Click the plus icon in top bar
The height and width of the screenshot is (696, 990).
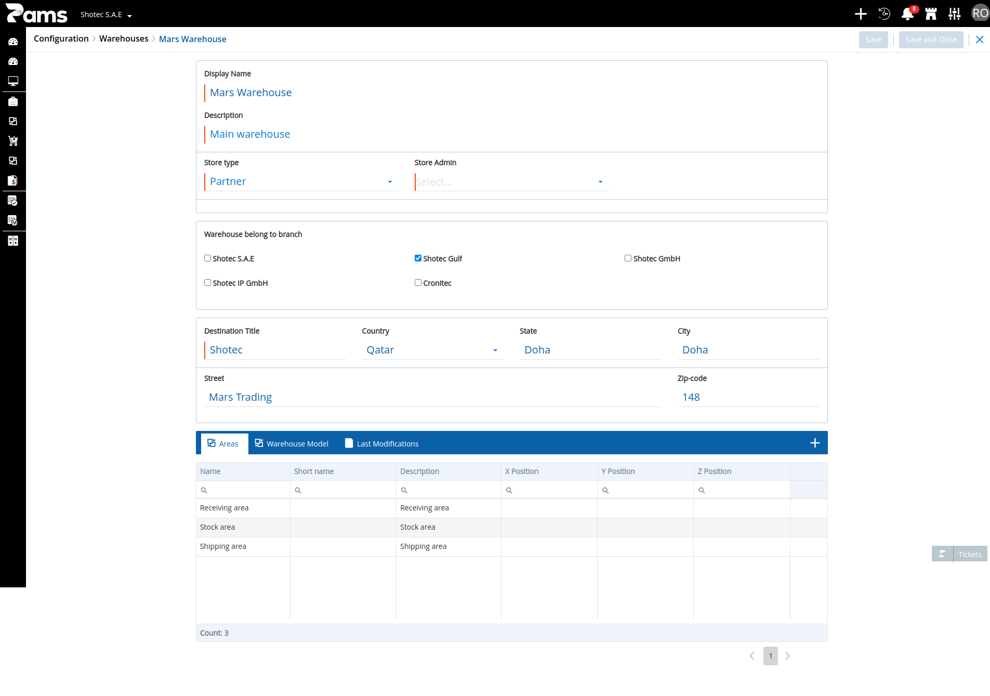tap(861, 14)
